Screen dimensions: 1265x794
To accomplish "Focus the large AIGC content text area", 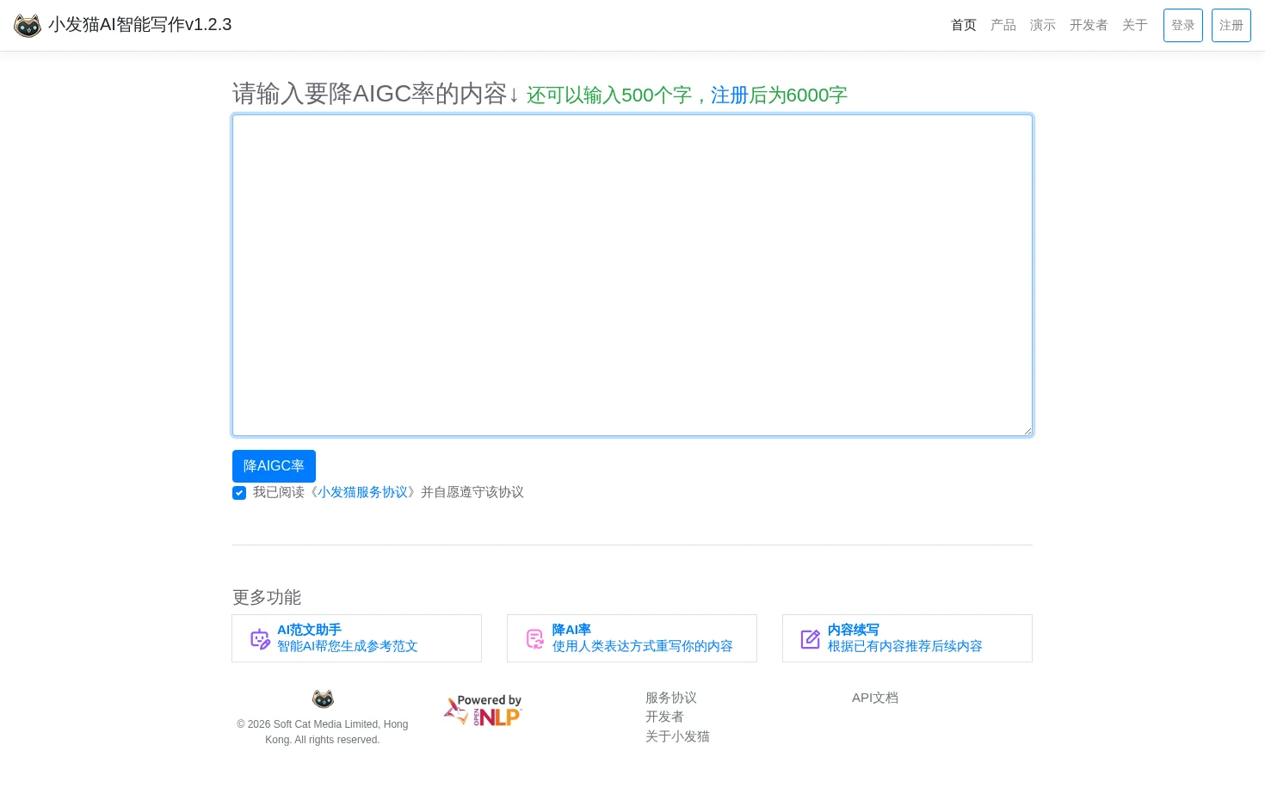I will tap(632, 275).
